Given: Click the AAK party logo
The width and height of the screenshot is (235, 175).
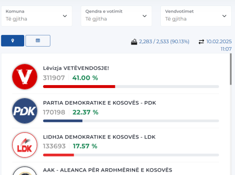Looking at the screenshot, I should [25, 171].
